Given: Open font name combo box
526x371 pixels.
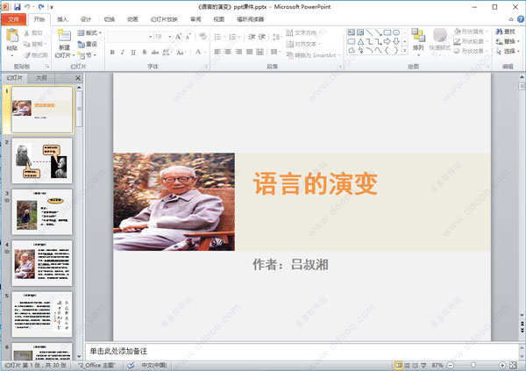Looking at the screenshot, I should click(x=130, y=36).
